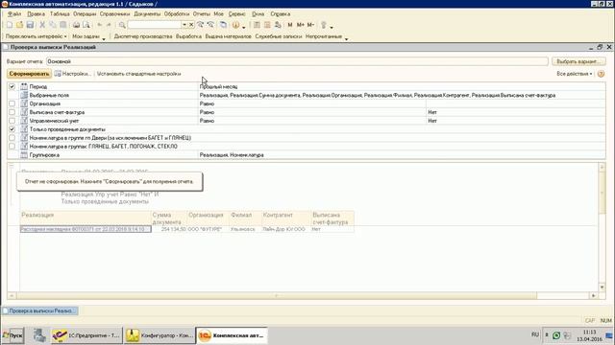615x345 pixels.
Task: Click the Redo arrow icon
Action: tap(109, 25)
